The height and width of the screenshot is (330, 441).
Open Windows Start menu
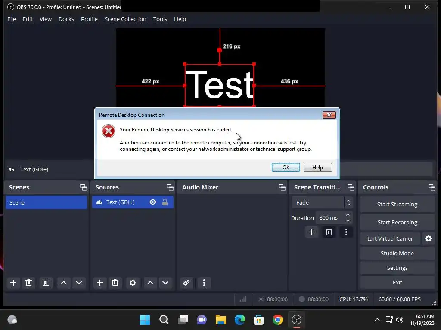145,320
